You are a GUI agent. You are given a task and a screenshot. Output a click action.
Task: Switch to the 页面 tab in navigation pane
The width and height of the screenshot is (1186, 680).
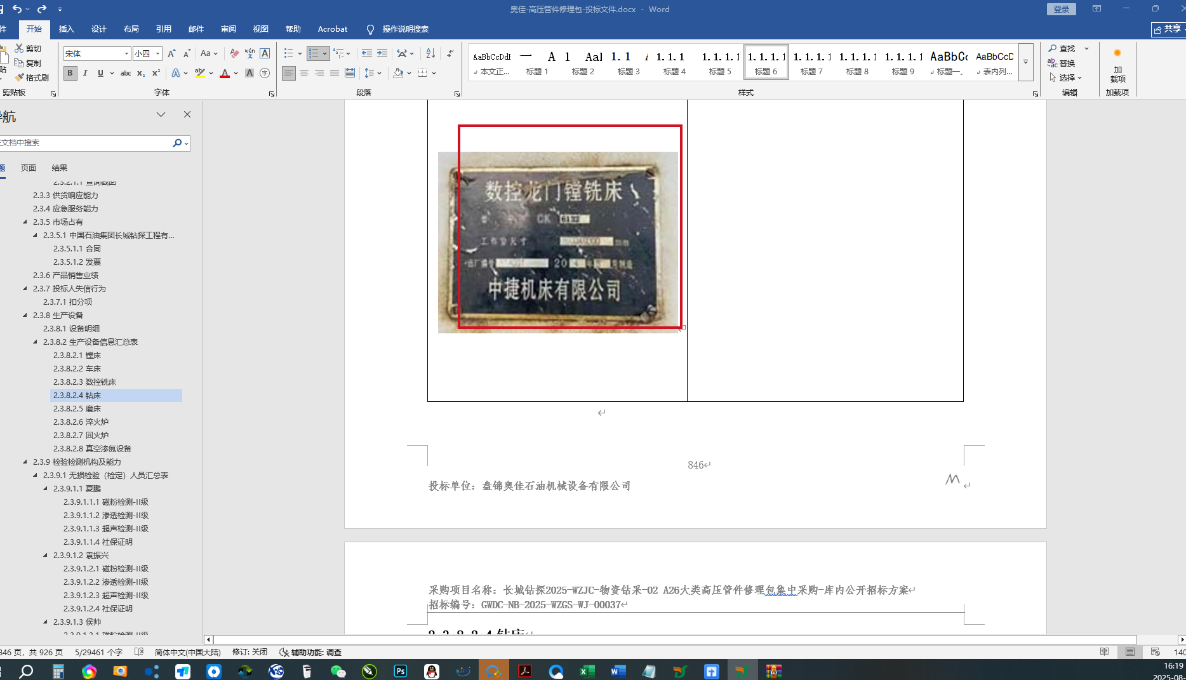click(x=28, y=168)
